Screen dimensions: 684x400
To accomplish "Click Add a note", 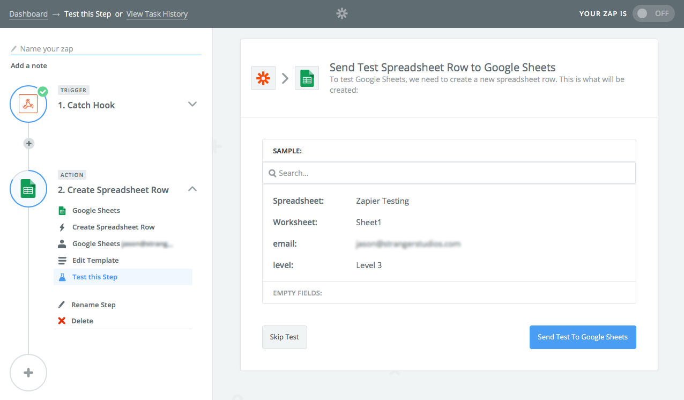I will [29, 65].
